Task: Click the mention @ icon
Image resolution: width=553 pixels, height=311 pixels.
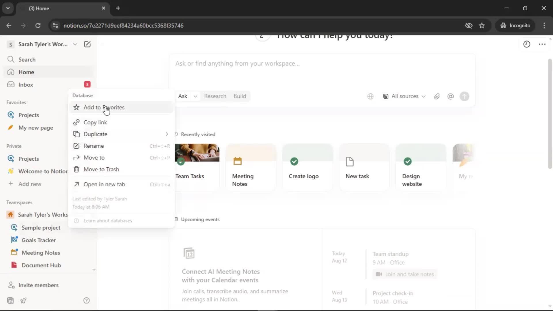Action: coord(450,96)
